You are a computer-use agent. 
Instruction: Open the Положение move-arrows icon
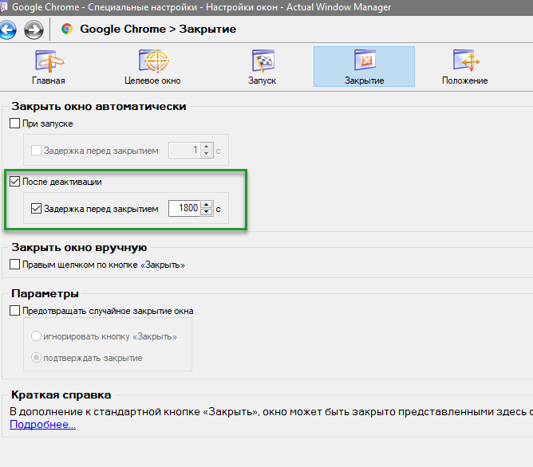[466, 61]
